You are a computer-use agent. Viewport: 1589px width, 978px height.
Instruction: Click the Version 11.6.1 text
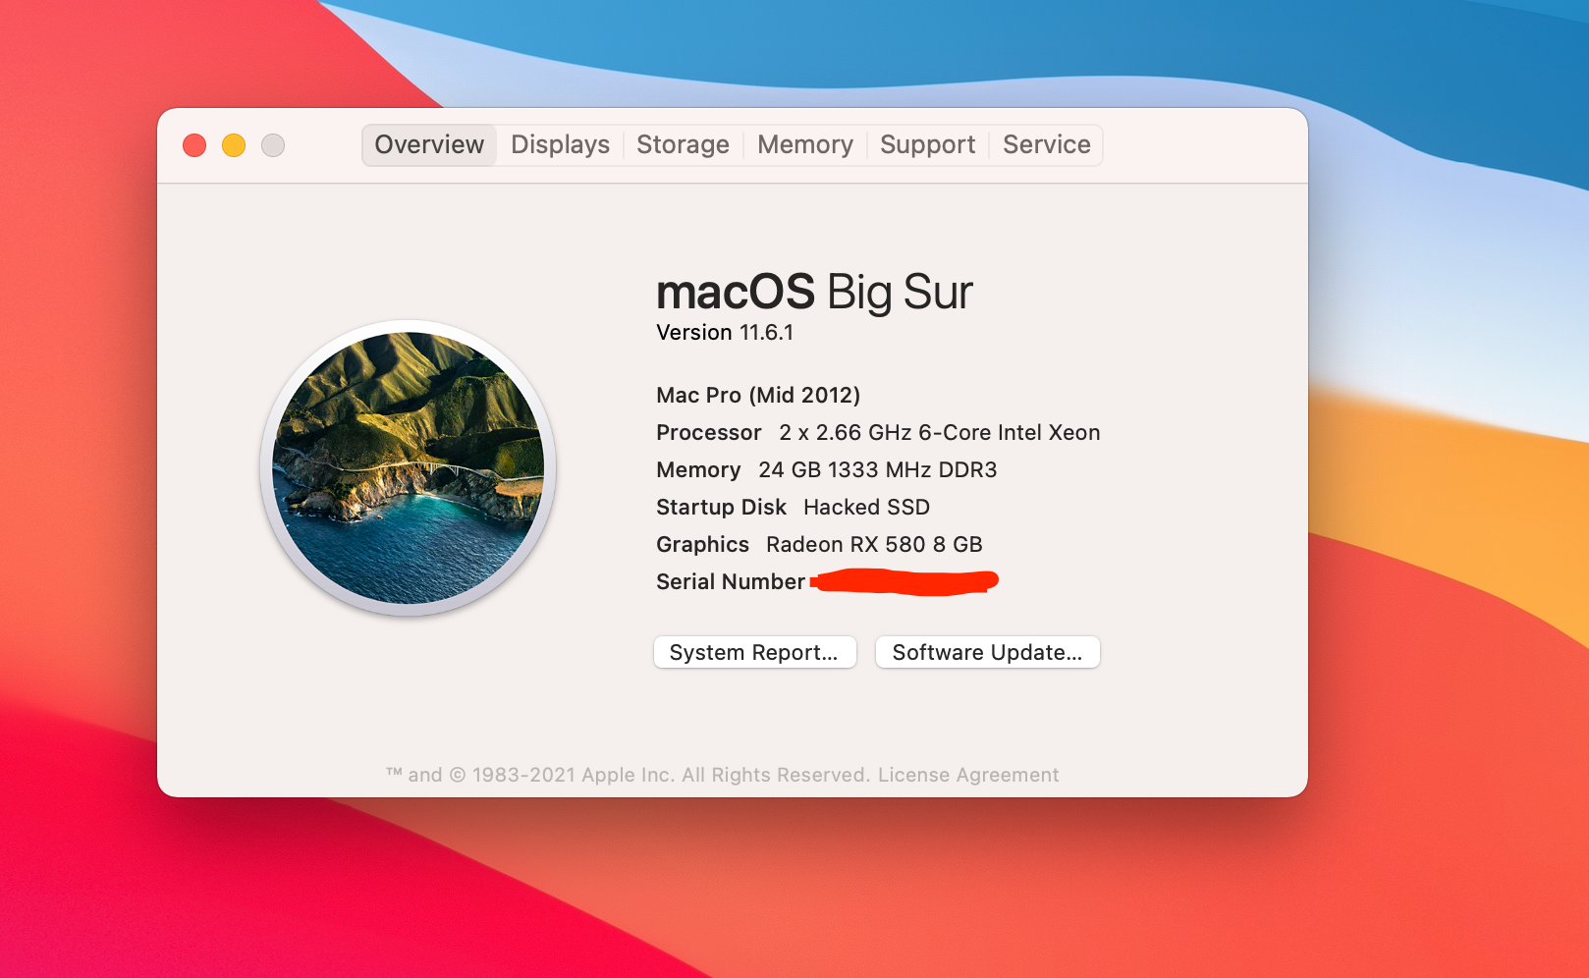tap(725, 333)
